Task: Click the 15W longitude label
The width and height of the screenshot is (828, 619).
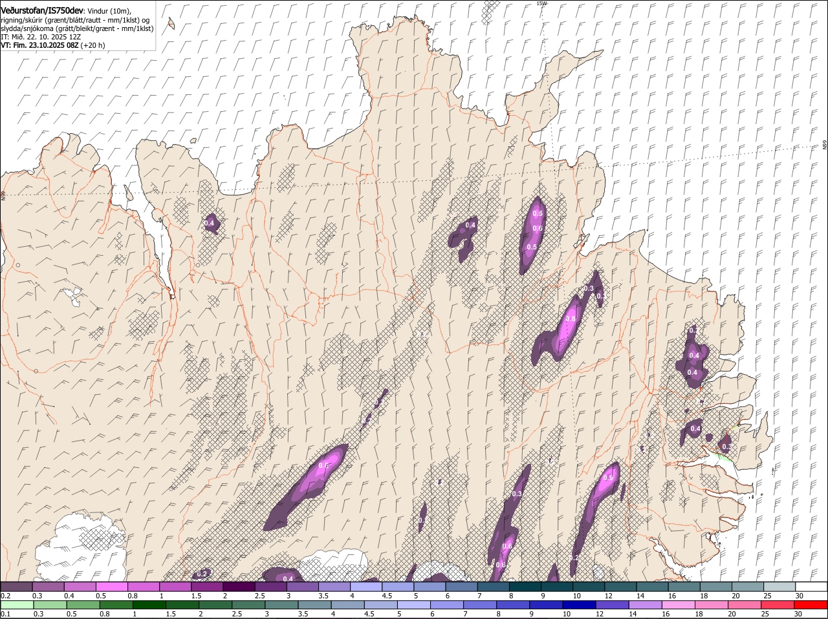Action: coord(541,3)
